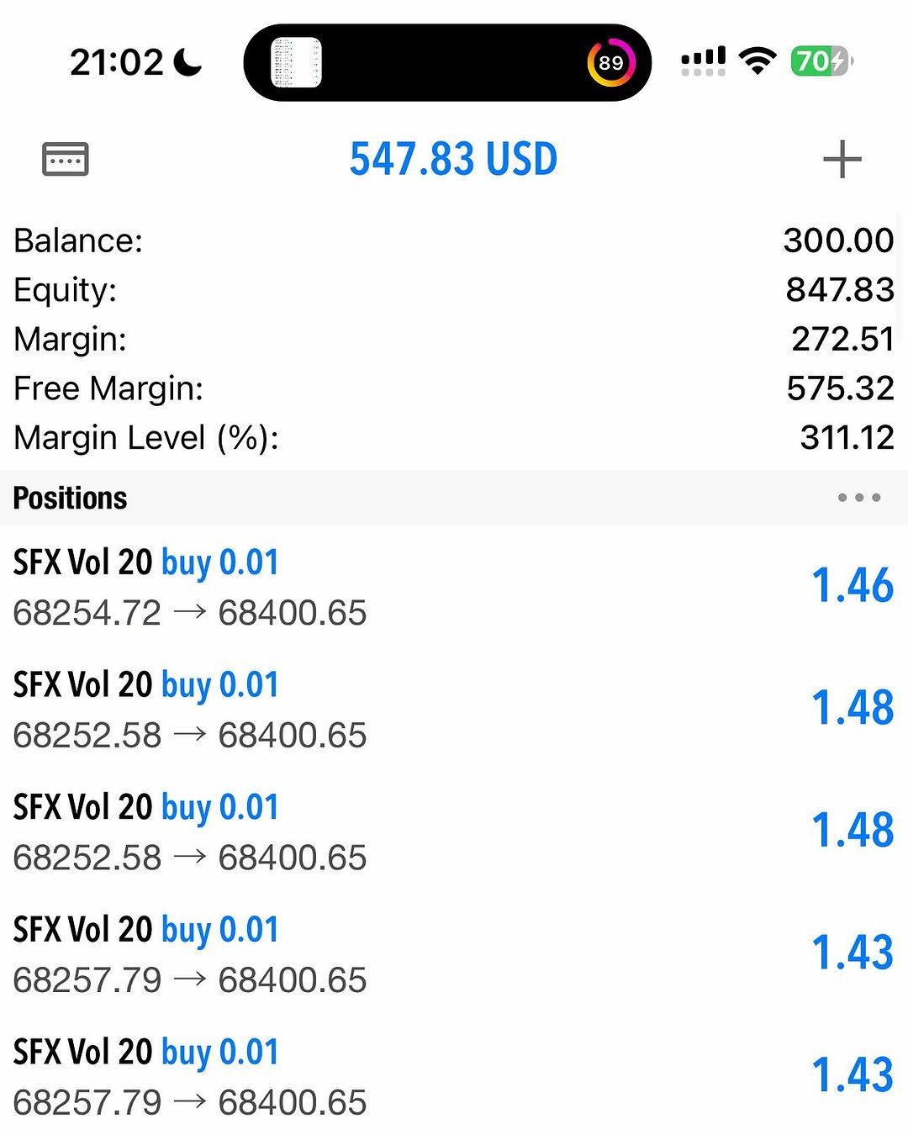This screenshot has width=908, height=1135.
Task: Select the Equity row showing 847.83
Action: tap(454, 290)
